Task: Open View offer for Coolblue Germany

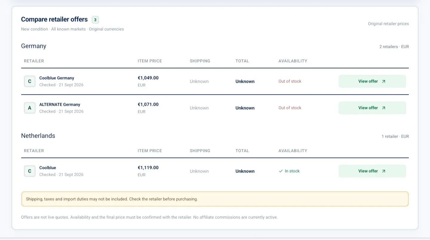Action: [x=372, y=81]
